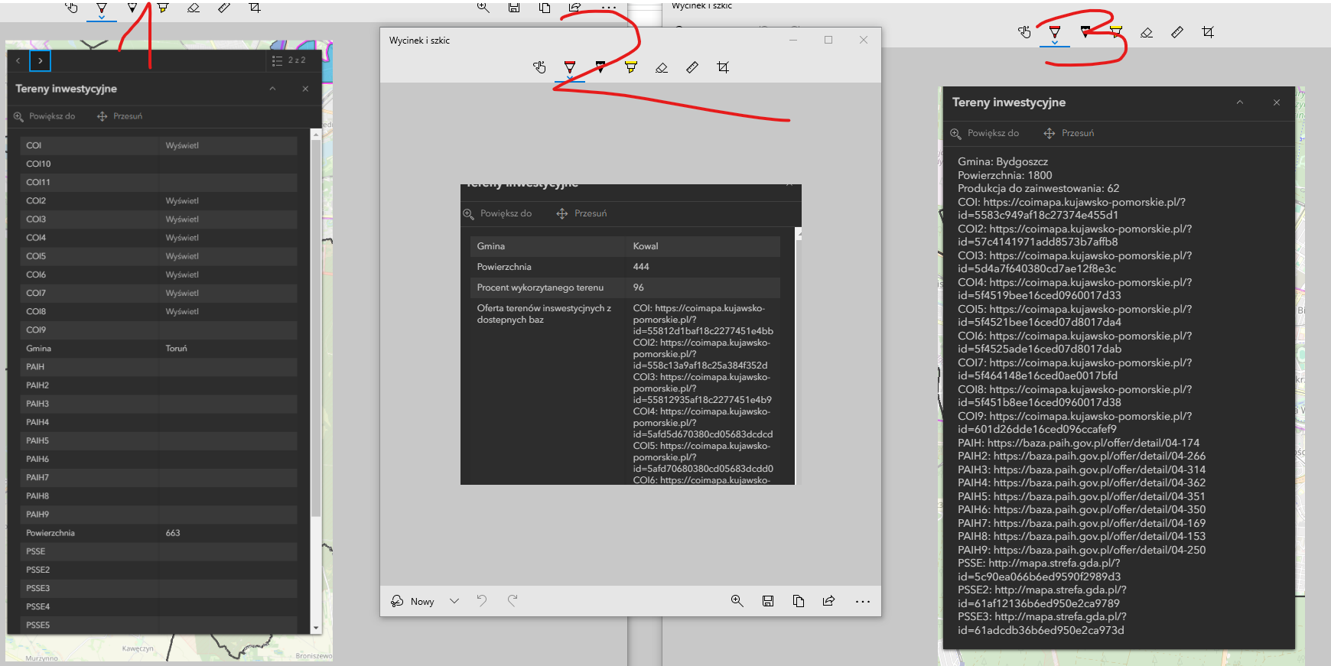The height and width of the screenshot is (666, 1331).
Task: Click Wyświetl link for COI2 row
Action: point(182,200)
